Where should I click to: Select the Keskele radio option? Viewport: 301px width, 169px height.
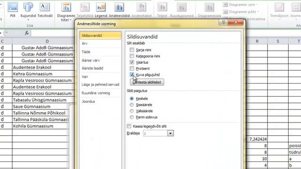click(132, 99)
